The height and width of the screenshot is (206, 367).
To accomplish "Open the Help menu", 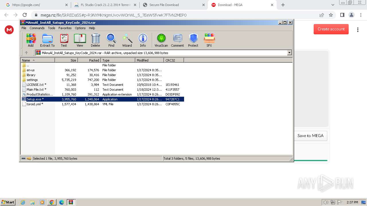I will tap(92, 28).
